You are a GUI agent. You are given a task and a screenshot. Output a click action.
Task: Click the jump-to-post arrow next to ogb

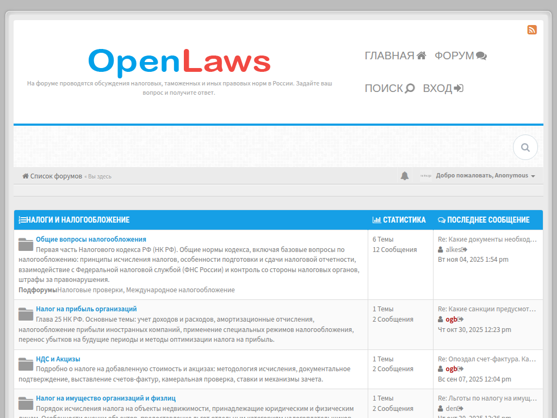(460, 319)
